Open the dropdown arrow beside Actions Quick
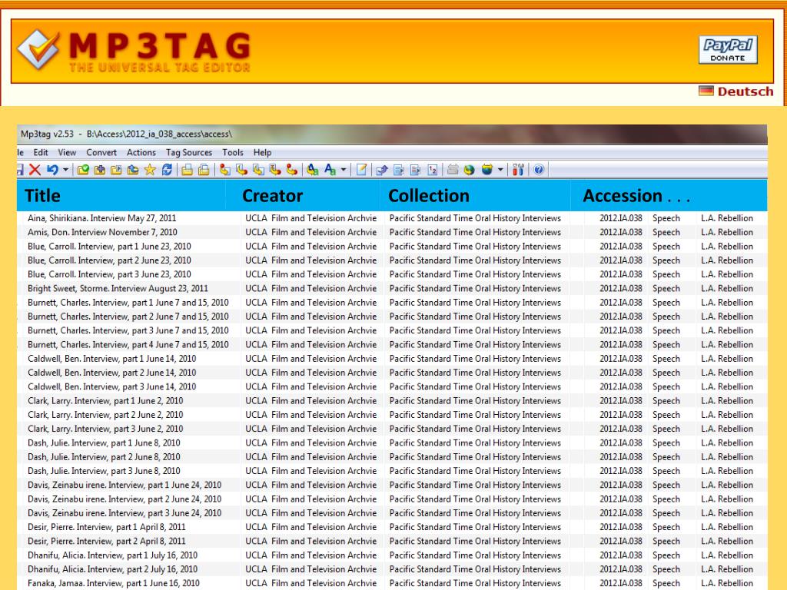The image size is (787, 590). click(344, 170)
